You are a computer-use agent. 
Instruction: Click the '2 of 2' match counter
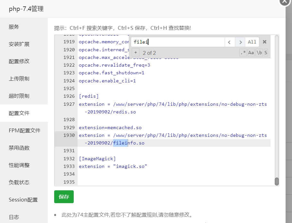pyautogui.click(x=149, y=53)
